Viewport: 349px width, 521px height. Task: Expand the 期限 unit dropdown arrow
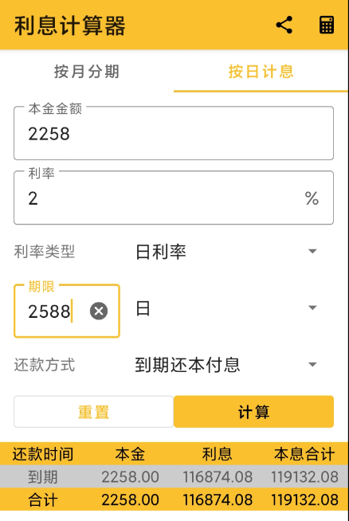312,308
